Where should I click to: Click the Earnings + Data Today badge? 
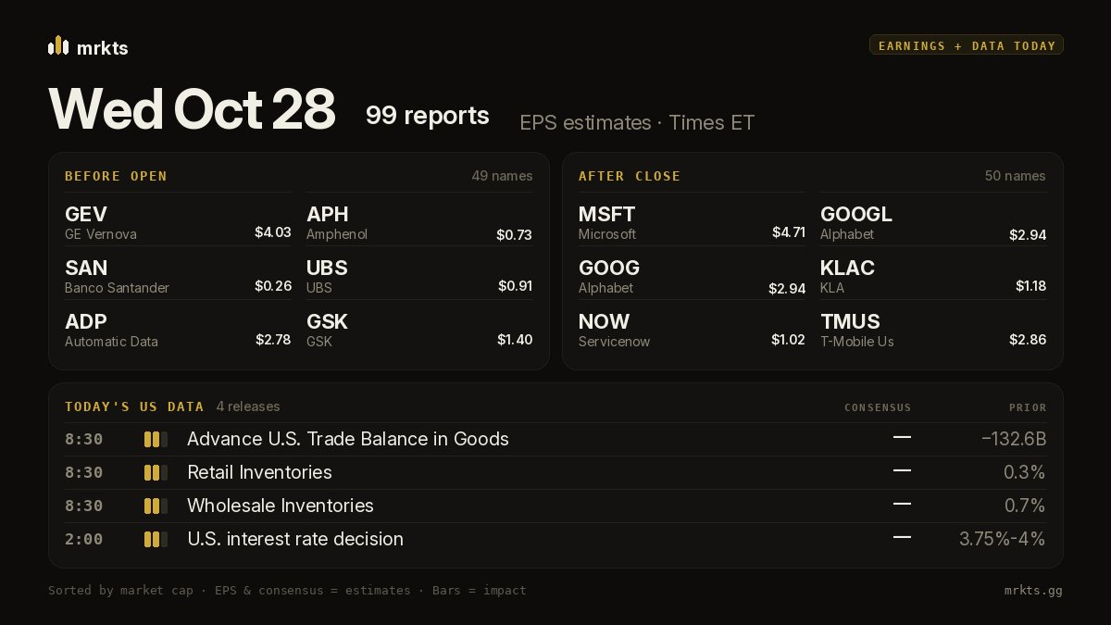coord(967,45)
